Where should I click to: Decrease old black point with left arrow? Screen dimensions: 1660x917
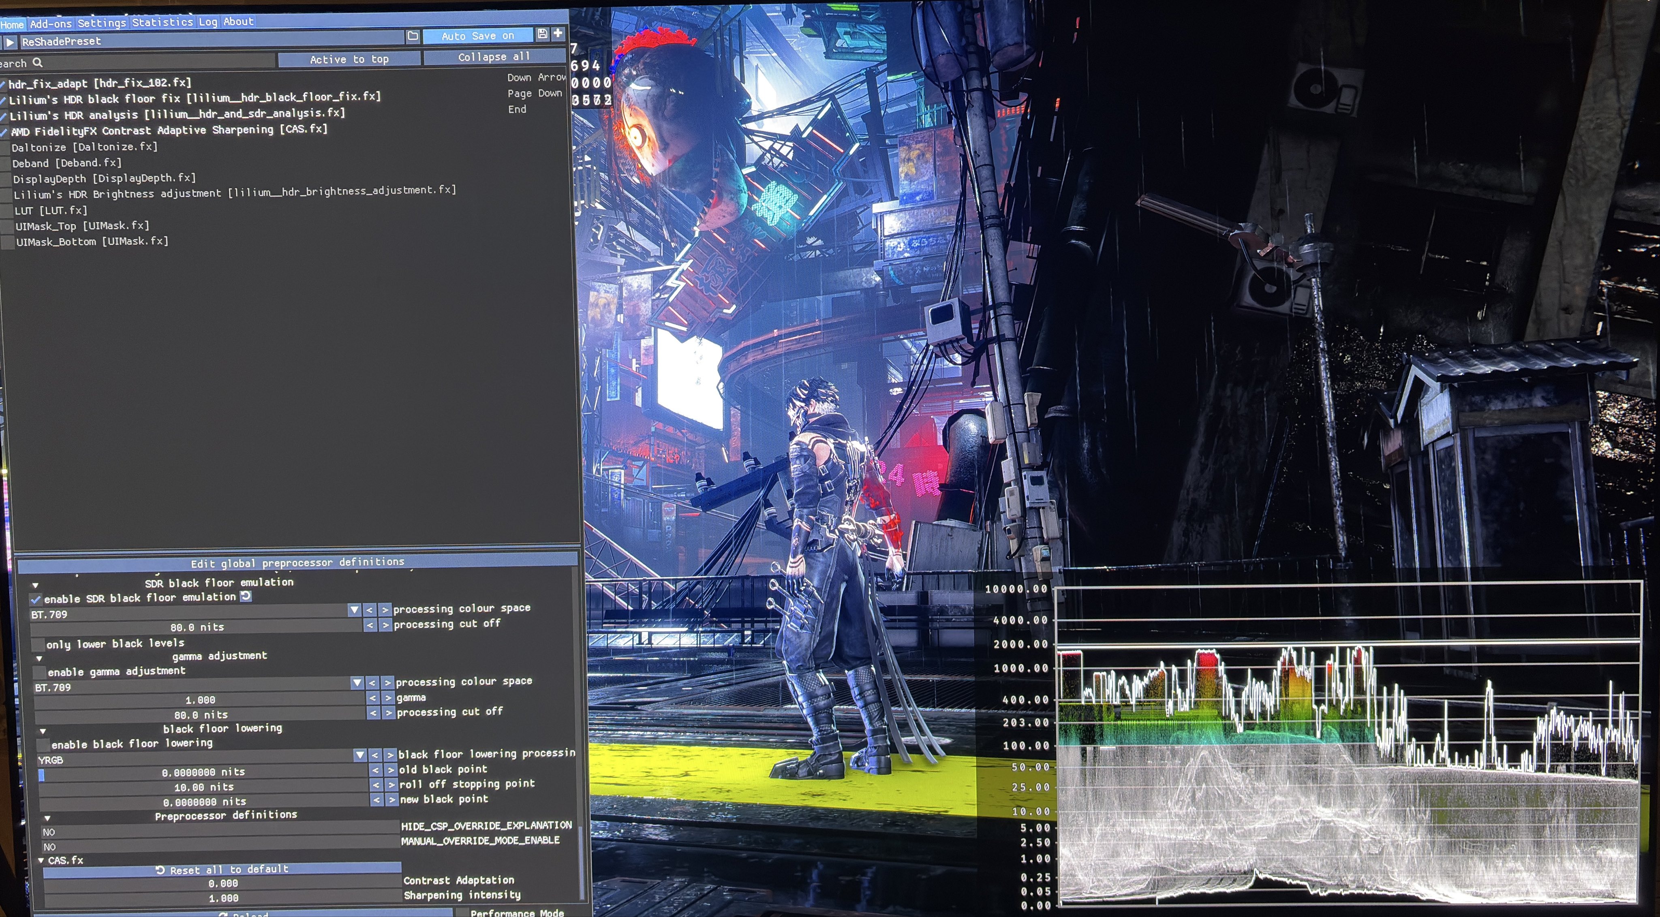[x=376, y=770]
